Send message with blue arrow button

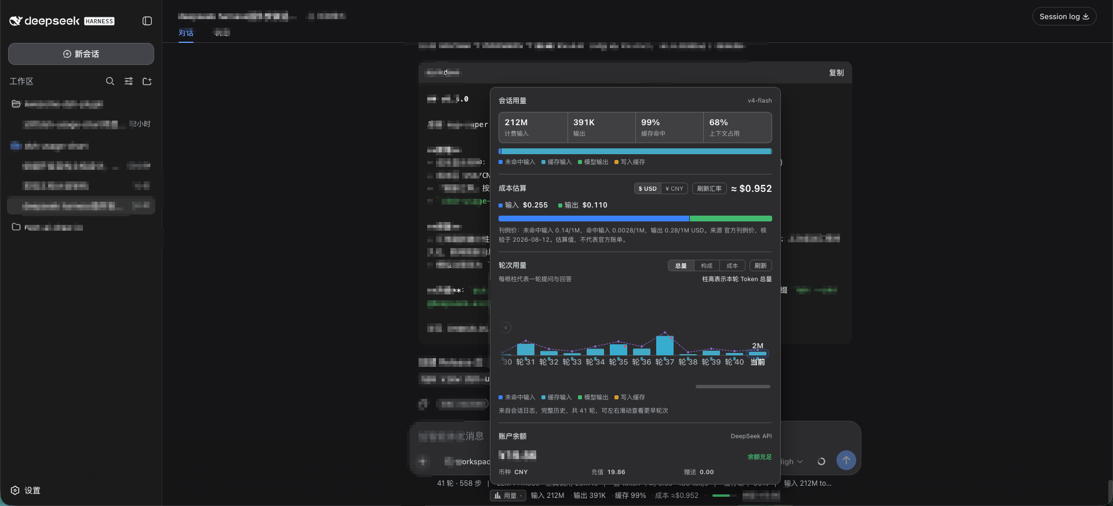pos(846,460)
